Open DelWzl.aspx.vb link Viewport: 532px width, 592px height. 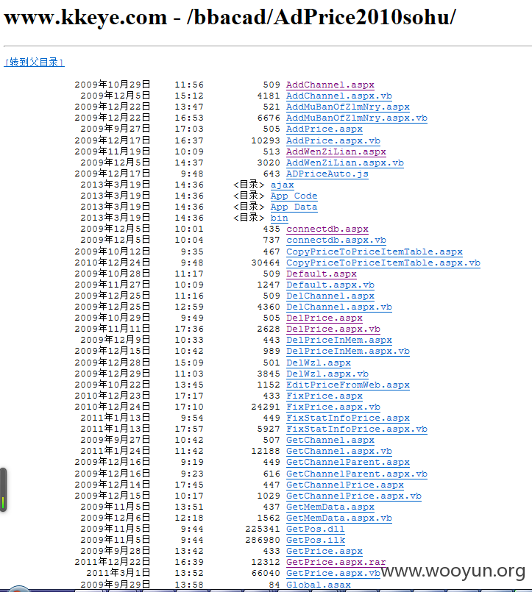coord(327,374)
